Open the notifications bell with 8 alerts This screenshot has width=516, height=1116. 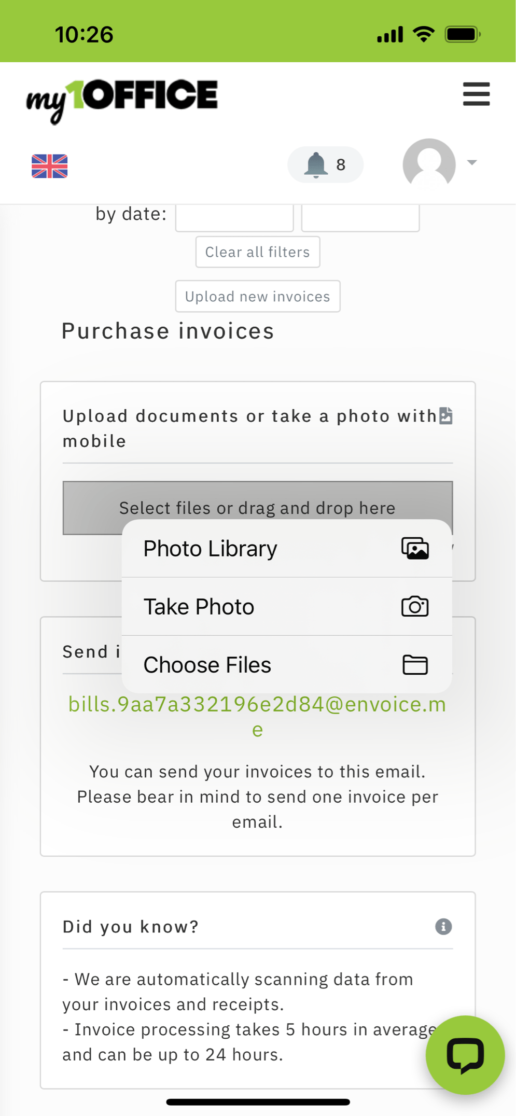pos(326,164)
